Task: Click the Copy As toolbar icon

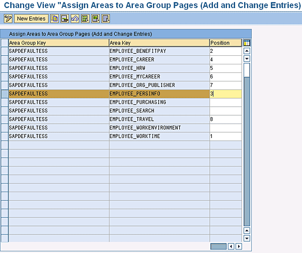Action: [x=55, y=19]
